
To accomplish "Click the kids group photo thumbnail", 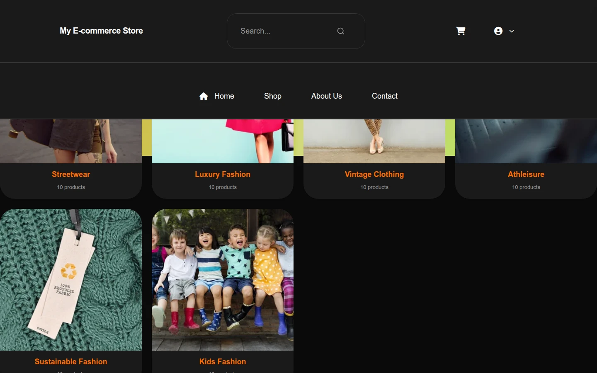I will [223, 280].
